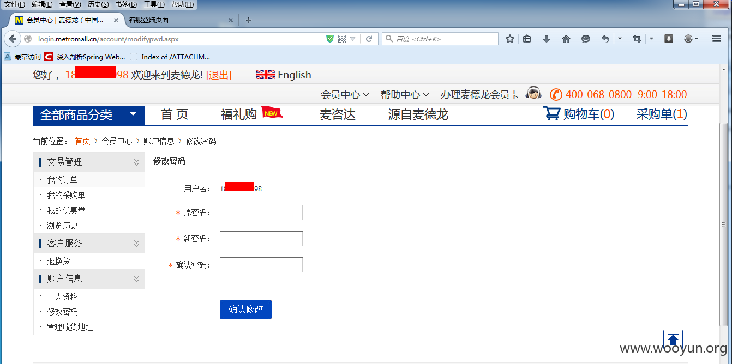The height and width of the screenshot is (364, 732).
Task: Click the crop screenshot tool icon
Action: pyautogui.click(x=637, y=39)
